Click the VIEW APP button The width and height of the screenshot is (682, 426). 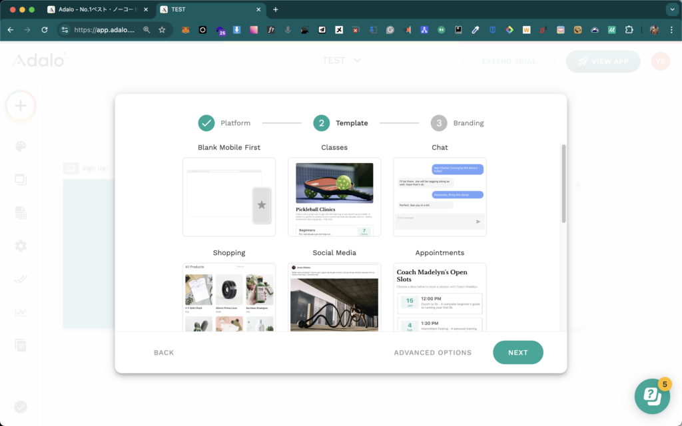pyautogui.click(x=603, y=61)
